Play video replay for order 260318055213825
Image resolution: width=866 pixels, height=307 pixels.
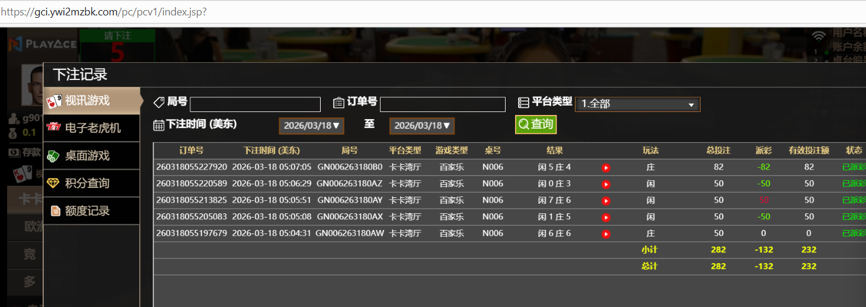(x=606, y=201)
